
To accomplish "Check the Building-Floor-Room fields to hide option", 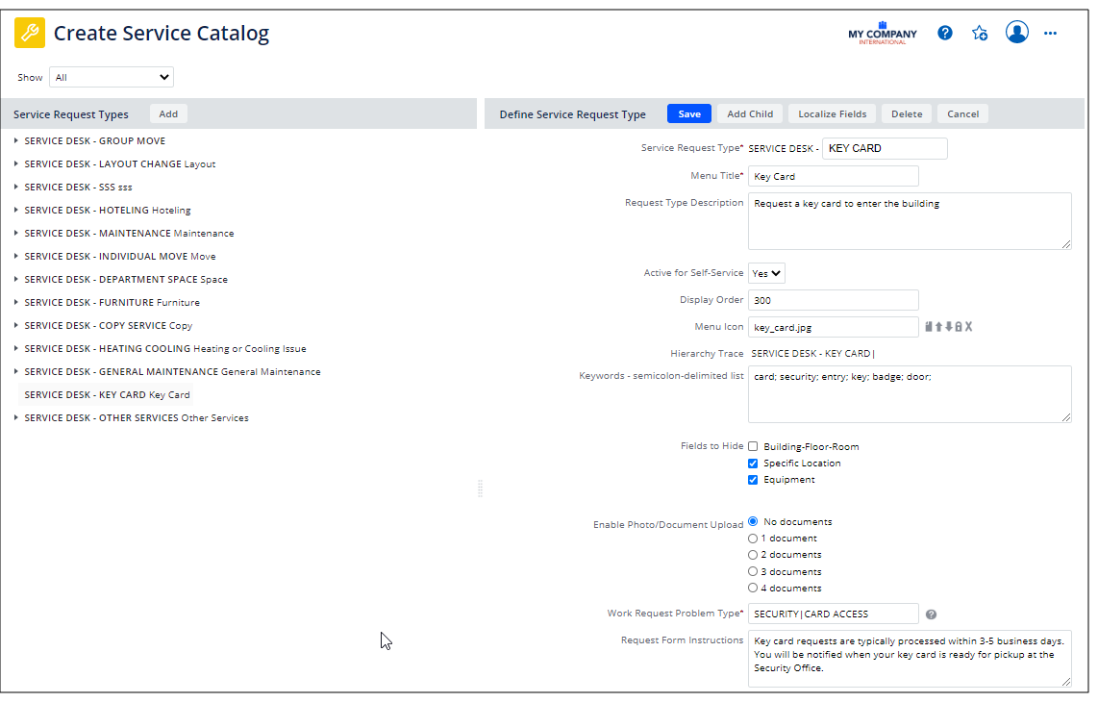I will tap(752, 446).
